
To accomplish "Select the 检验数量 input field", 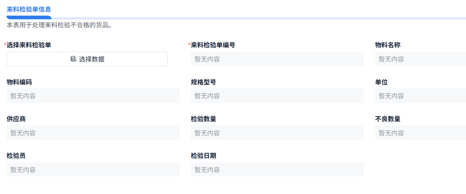I will (277, 133).
